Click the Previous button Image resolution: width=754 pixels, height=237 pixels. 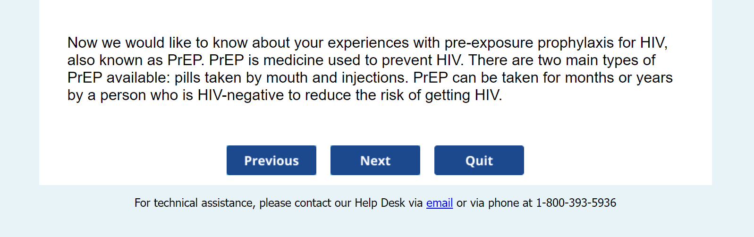[x=271, y=161]
